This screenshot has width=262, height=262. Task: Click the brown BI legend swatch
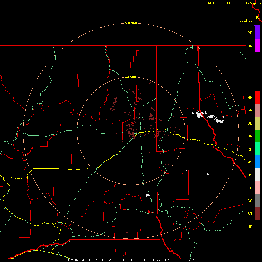pos(257,214)
